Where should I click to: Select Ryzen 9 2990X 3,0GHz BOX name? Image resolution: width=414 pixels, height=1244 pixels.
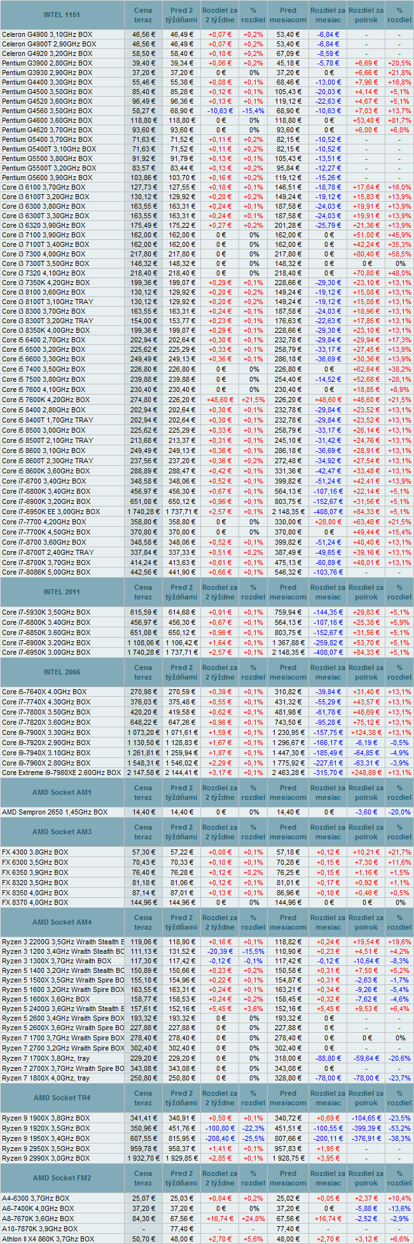(x=46, y=1158)
